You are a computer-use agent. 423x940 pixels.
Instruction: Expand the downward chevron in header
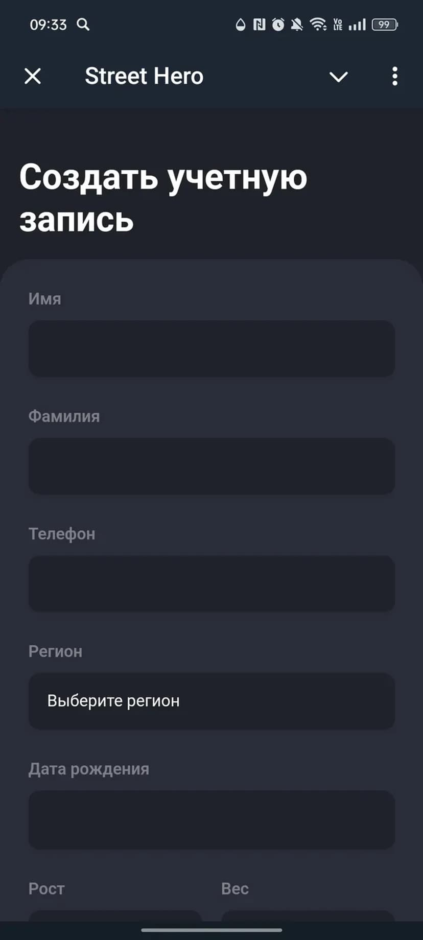pos(338,77)
